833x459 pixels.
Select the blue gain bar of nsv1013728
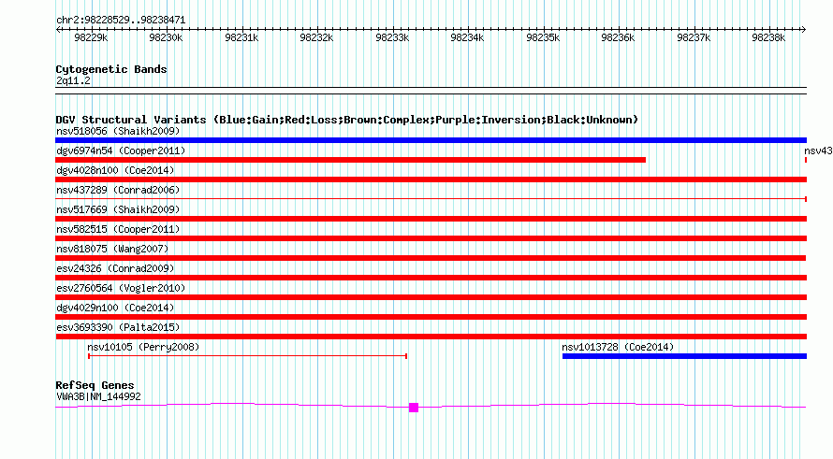click(685, 356)
